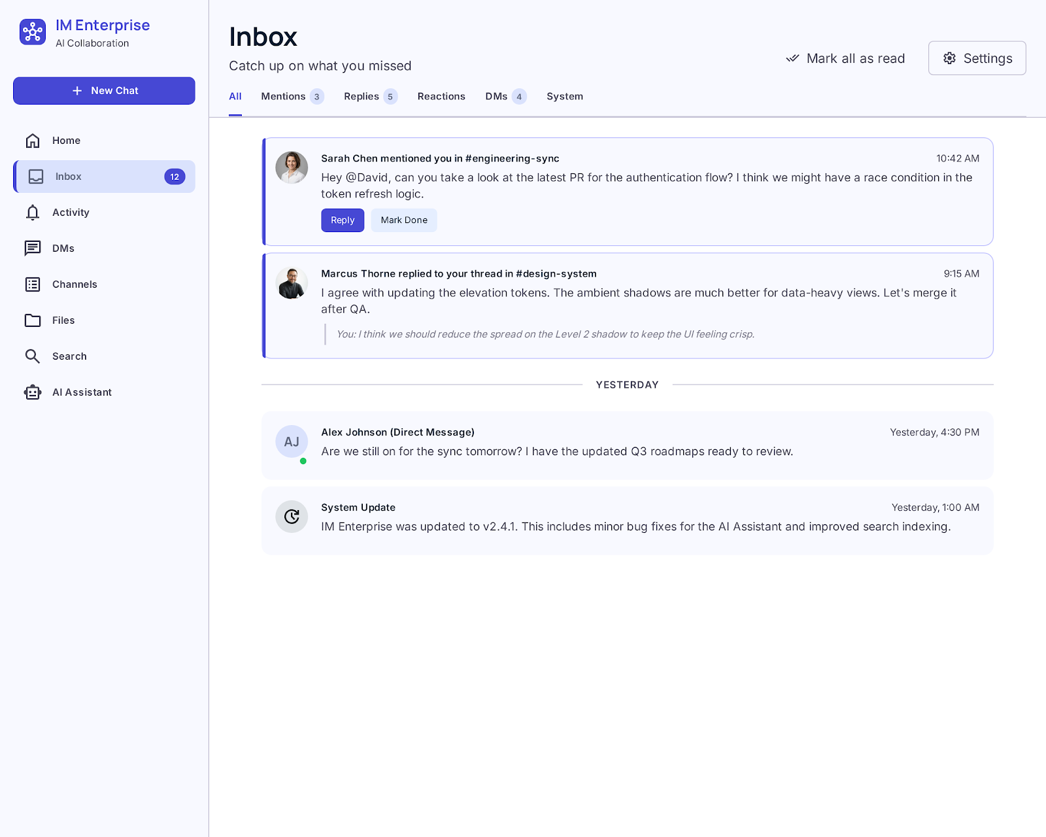Open Home from the sidebar house icon

pyautogui.click(x=33, y=141)
